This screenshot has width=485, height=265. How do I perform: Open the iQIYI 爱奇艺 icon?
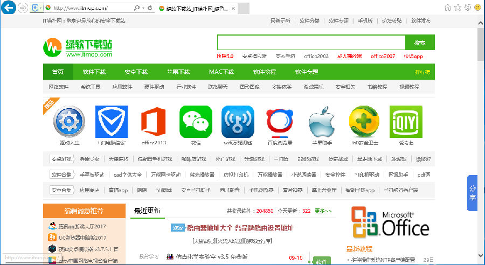click(x=406, y=122)
